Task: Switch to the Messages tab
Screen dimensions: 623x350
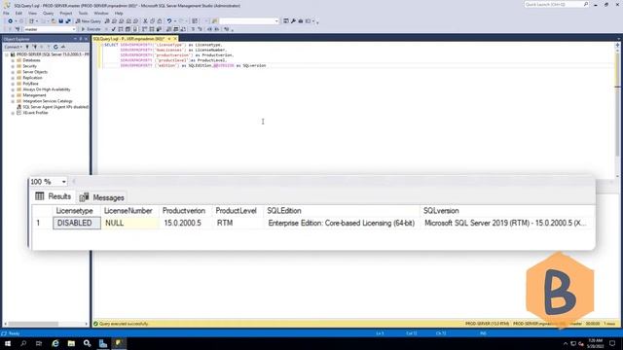Action: pos(101,197)
